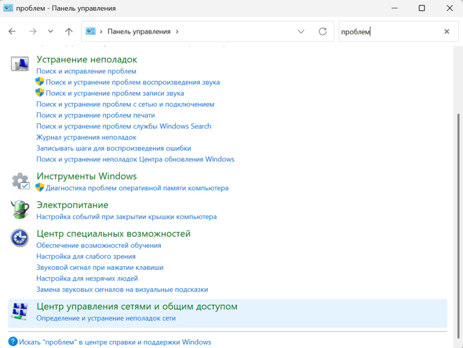Click the shield icon beside воспроизведения звука
The height and width of the screenshot is (348, 463).
[x=39, y=82]
